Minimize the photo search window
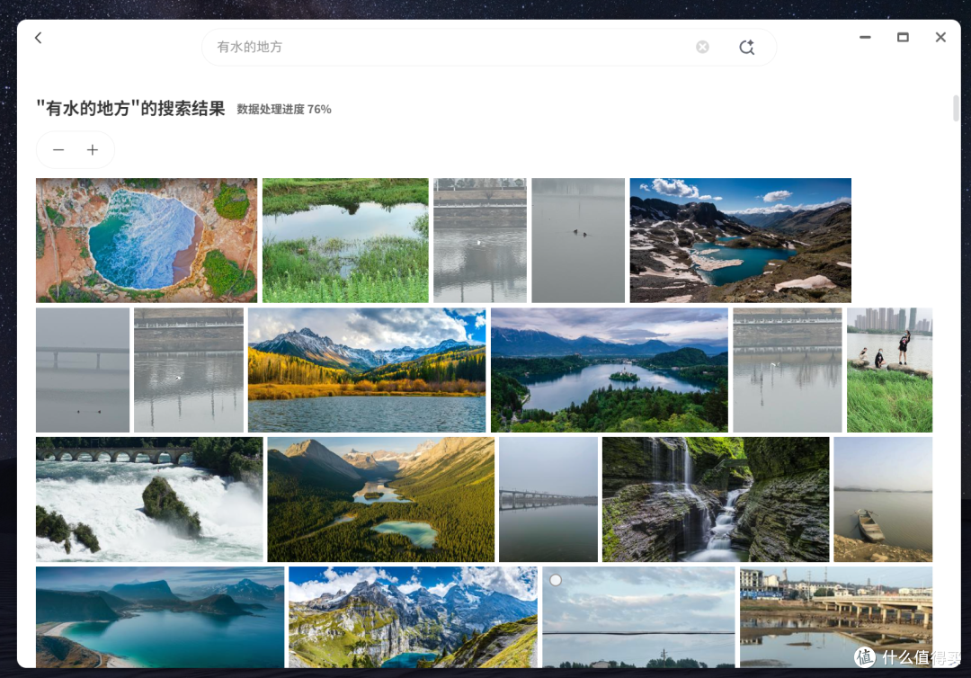Screen dimensions: 971x678 pos(865,37)
